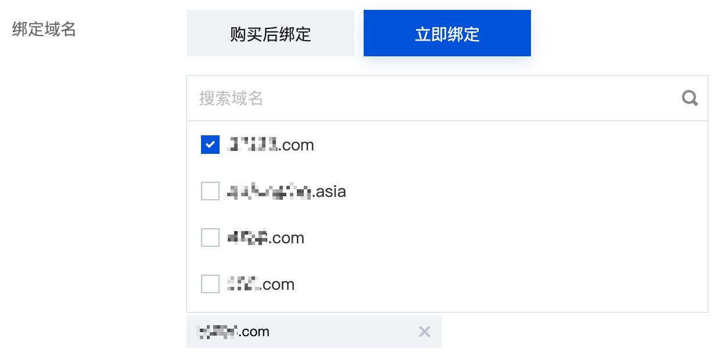Click the blue 立即绑定 button

pyautogui.click(x=447, y=33)
